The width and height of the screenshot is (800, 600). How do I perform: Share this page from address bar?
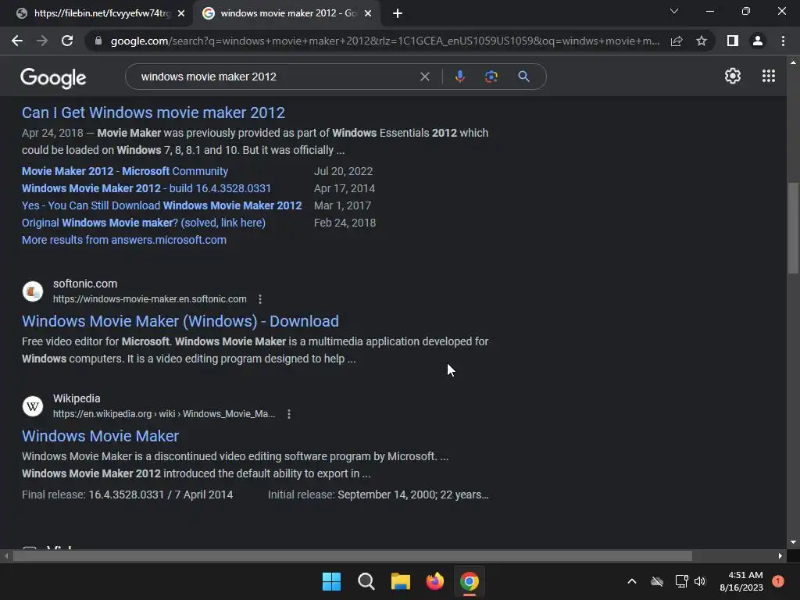coord(677,41)
